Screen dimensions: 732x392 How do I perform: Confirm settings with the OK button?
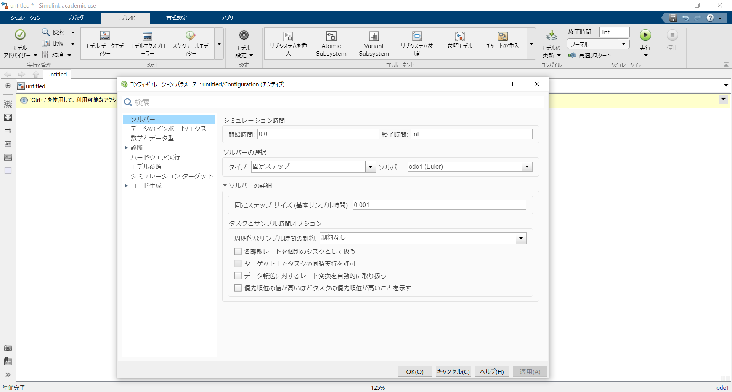(x=414, y=371)
